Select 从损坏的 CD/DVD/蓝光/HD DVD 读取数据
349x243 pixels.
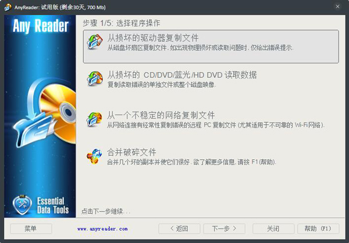coord(182,75)
